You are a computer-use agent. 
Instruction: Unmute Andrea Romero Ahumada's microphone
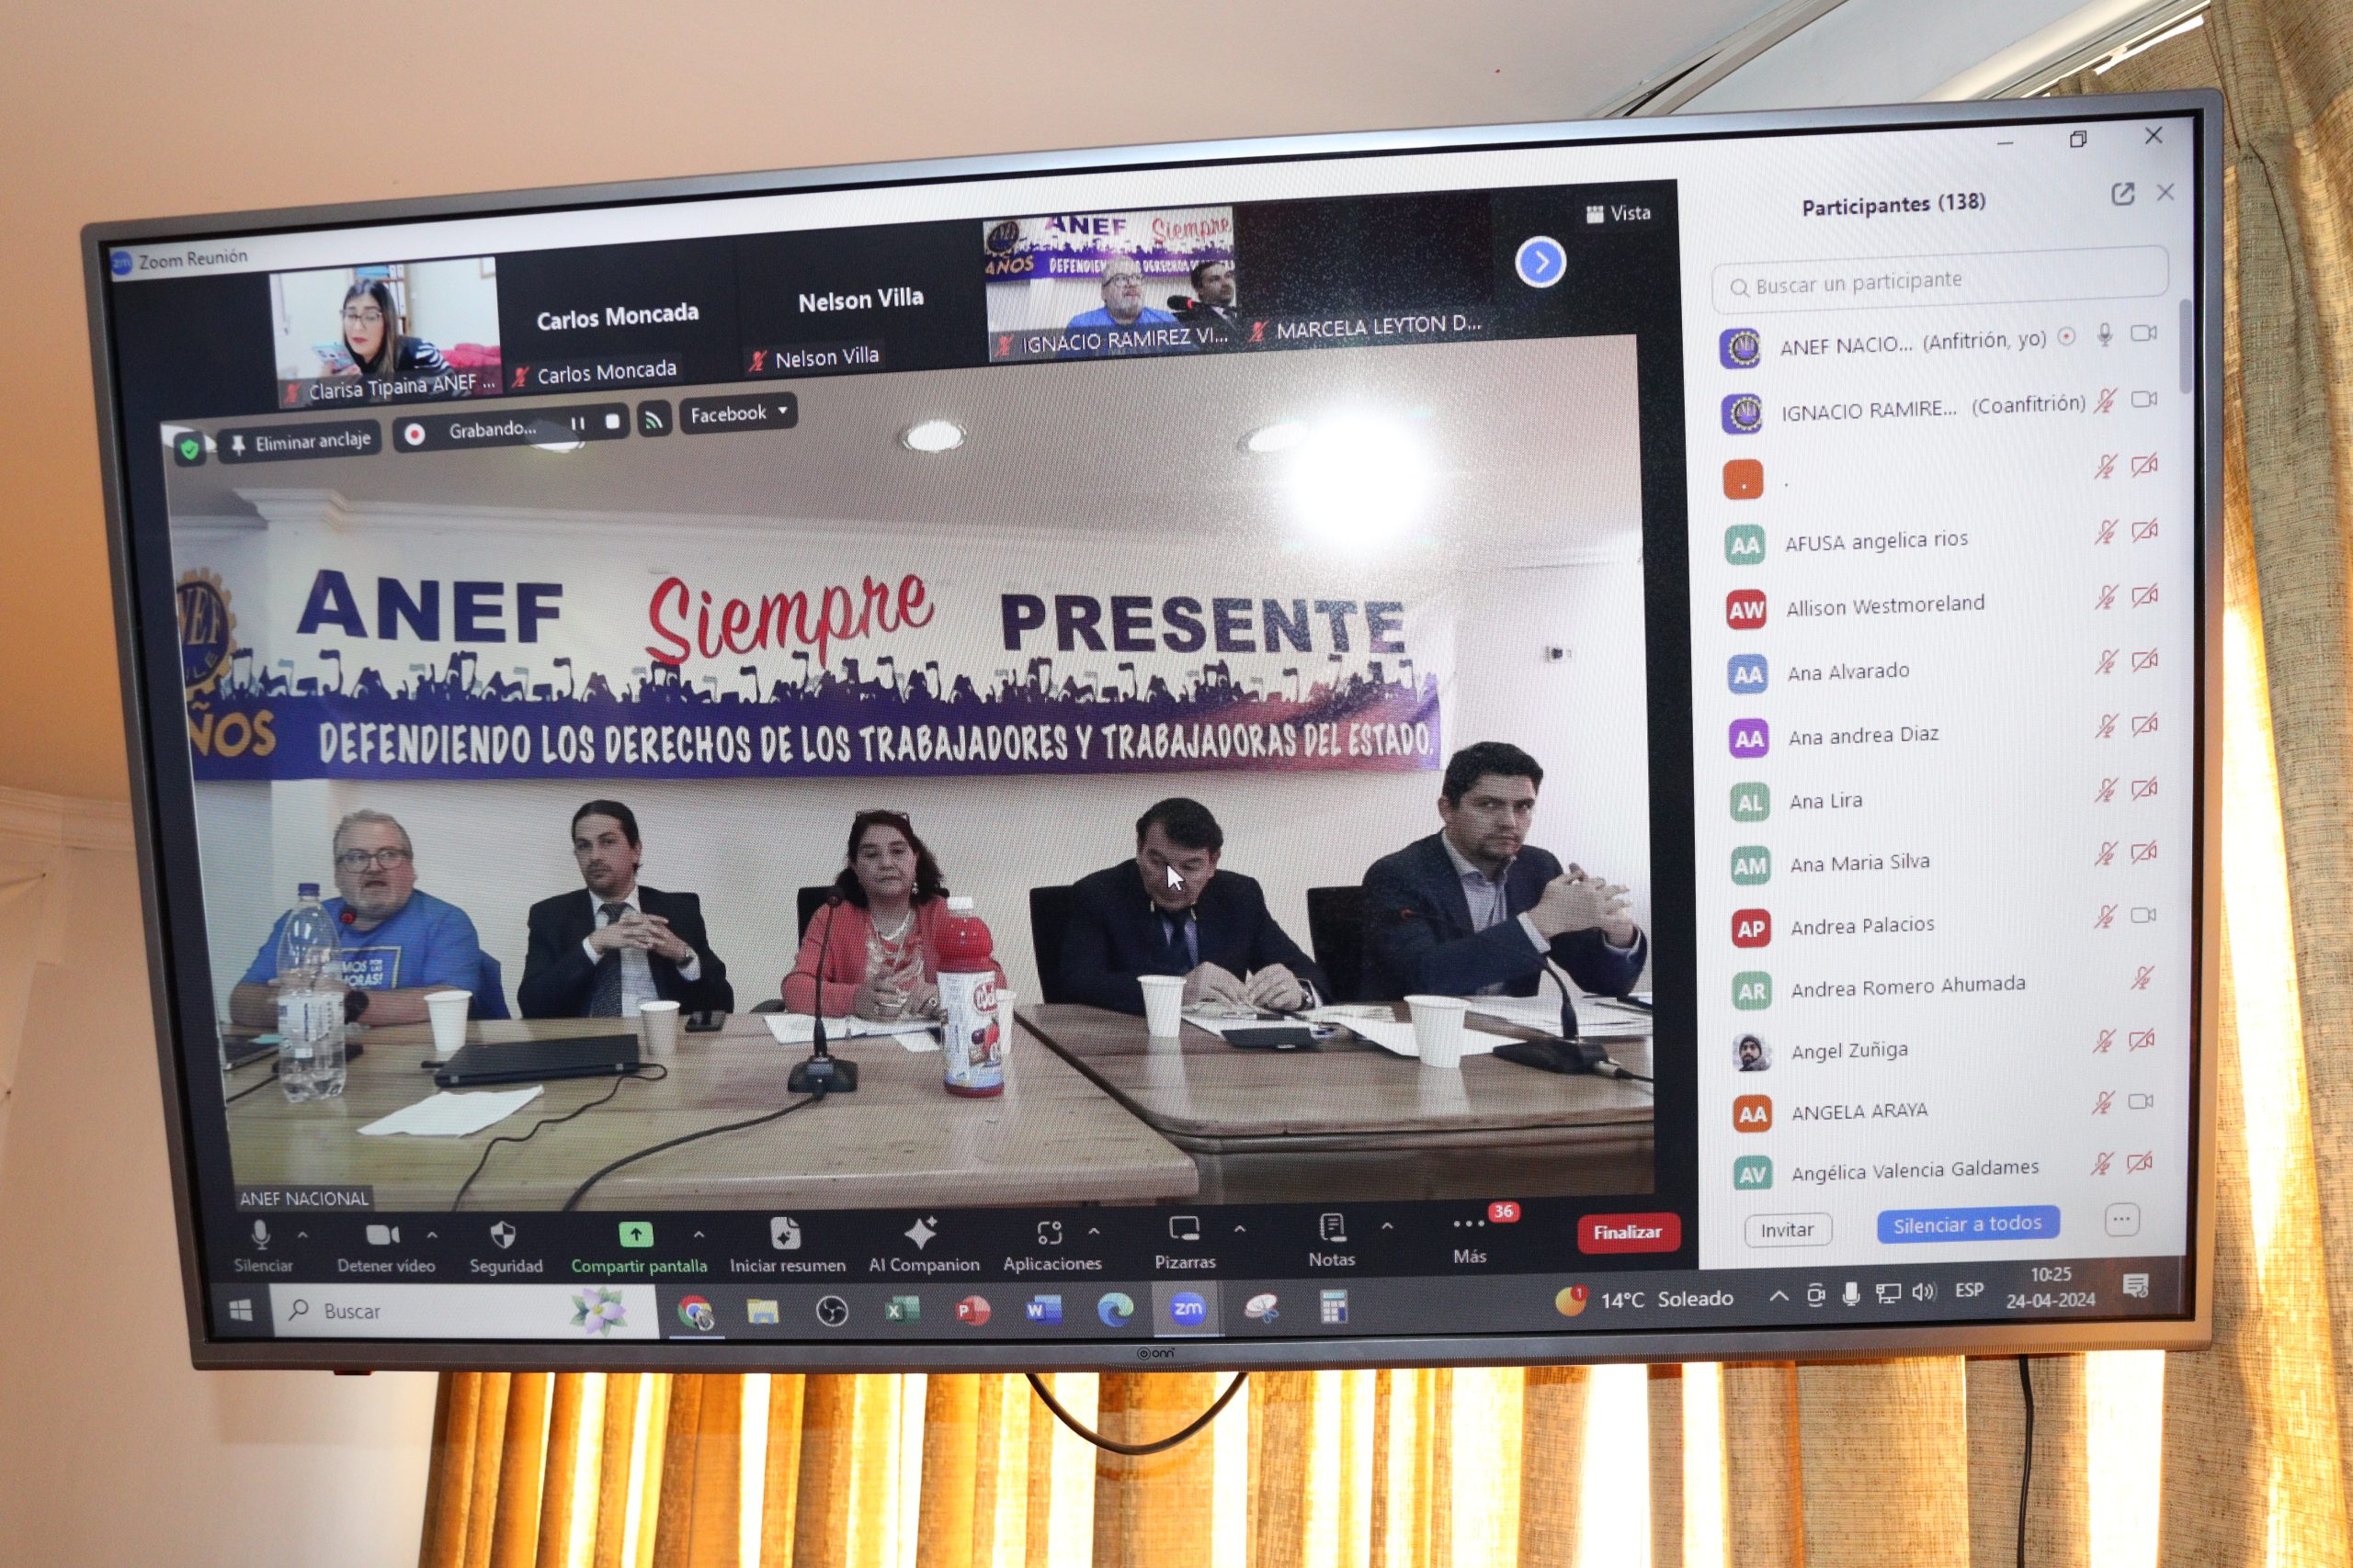coord(2142,977)
